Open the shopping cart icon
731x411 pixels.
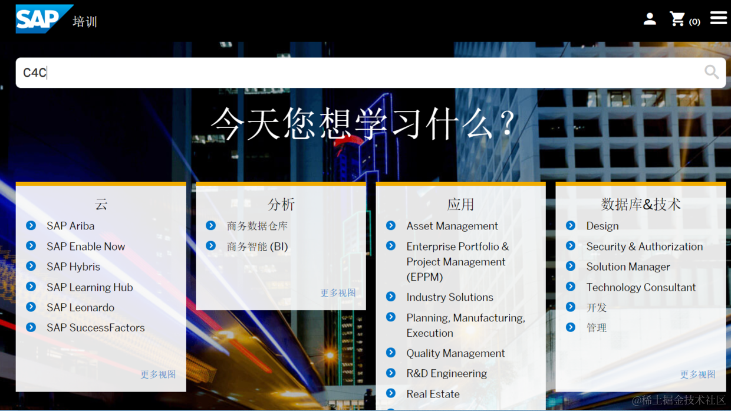[x=677, y=19]
